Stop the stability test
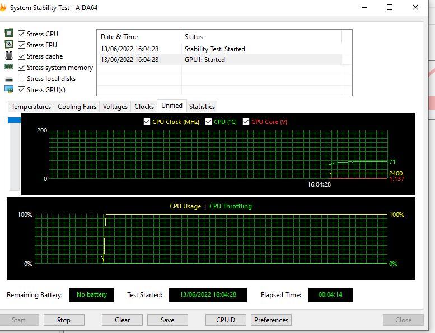Viewport: 435px width, 333px height. tap(64, 320)
